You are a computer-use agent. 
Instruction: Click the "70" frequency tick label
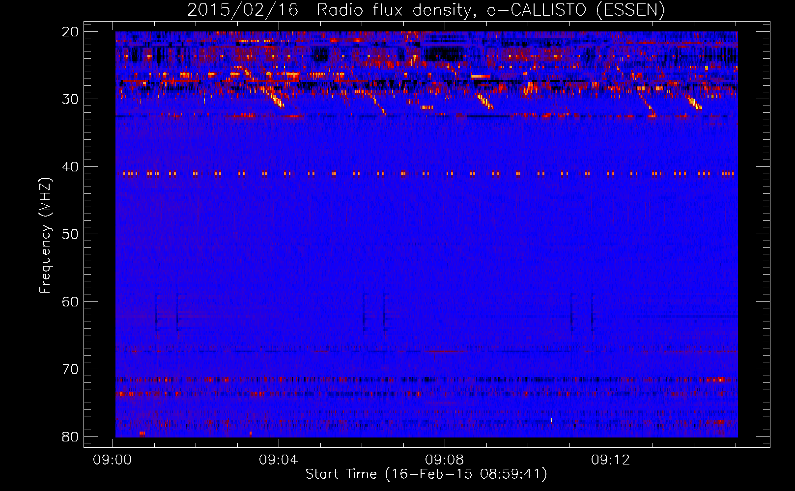coord(70,369)
